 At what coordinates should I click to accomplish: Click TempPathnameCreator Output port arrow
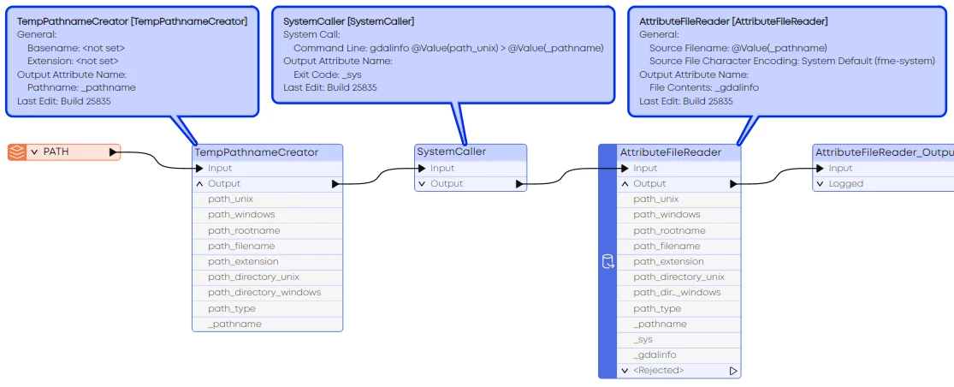[x=335, y=184]
